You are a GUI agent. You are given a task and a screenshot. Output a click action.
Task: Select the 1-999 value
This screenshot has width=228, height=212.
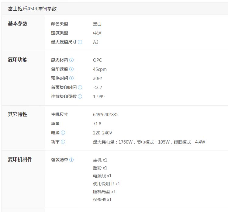click(x=99, y=97)
